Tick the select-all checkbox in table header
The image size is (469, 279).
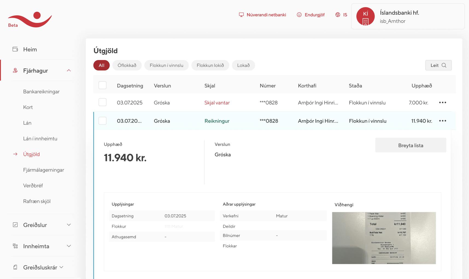[102, 85]
